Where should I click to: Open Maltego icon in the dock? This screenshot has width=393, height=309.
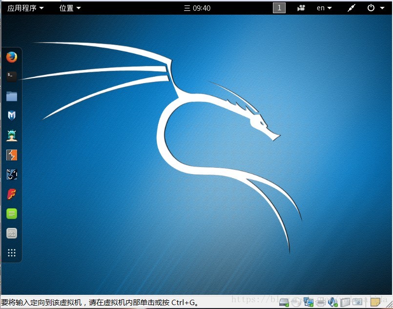pyautogui.click(x=12, y=175)
